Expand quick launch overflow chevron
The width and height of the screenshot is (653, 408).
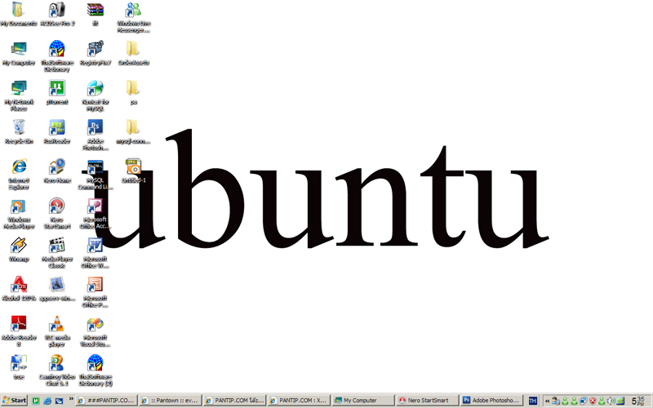71,399
